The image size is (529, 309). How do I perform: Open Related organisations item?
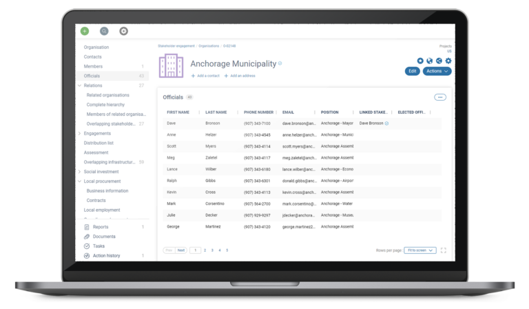[107, 95]
